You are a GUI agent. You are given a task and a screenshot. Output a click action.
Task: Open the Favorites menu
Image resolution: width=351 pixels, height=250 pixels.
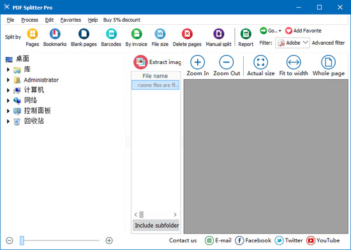pos(70,20)
